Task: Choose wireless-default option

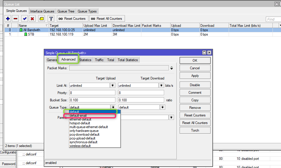Action: [95, 146]
